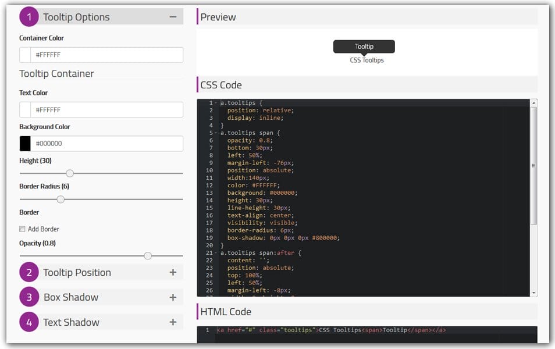Click the Preview section title
Screen dimensions: 555x349
point(218,17)
